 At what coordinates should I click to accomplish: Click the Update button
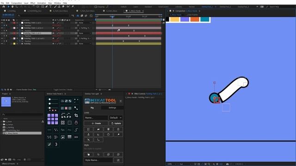pyautogui.click(x=116, y=124)
